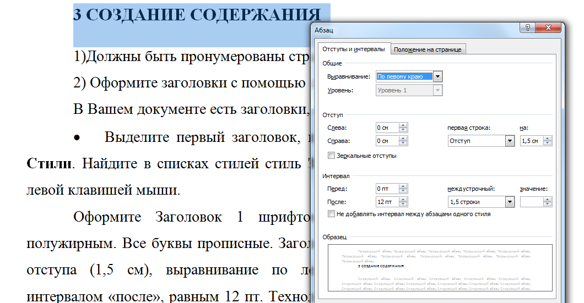
Task: Expand the первая строка dropdown
Action: (510, 141)
